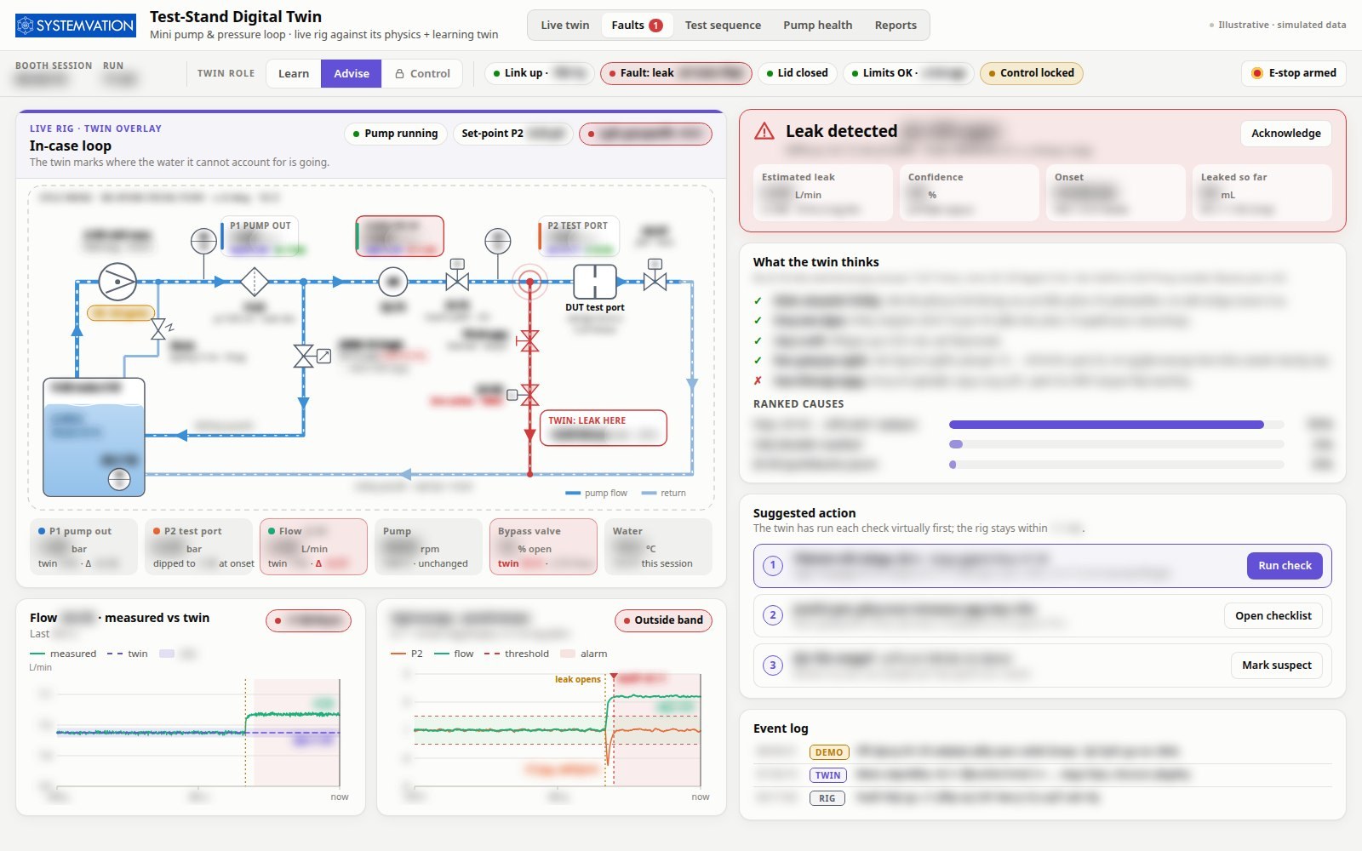Click the pulsing red leak marker on the pipe

529,282
